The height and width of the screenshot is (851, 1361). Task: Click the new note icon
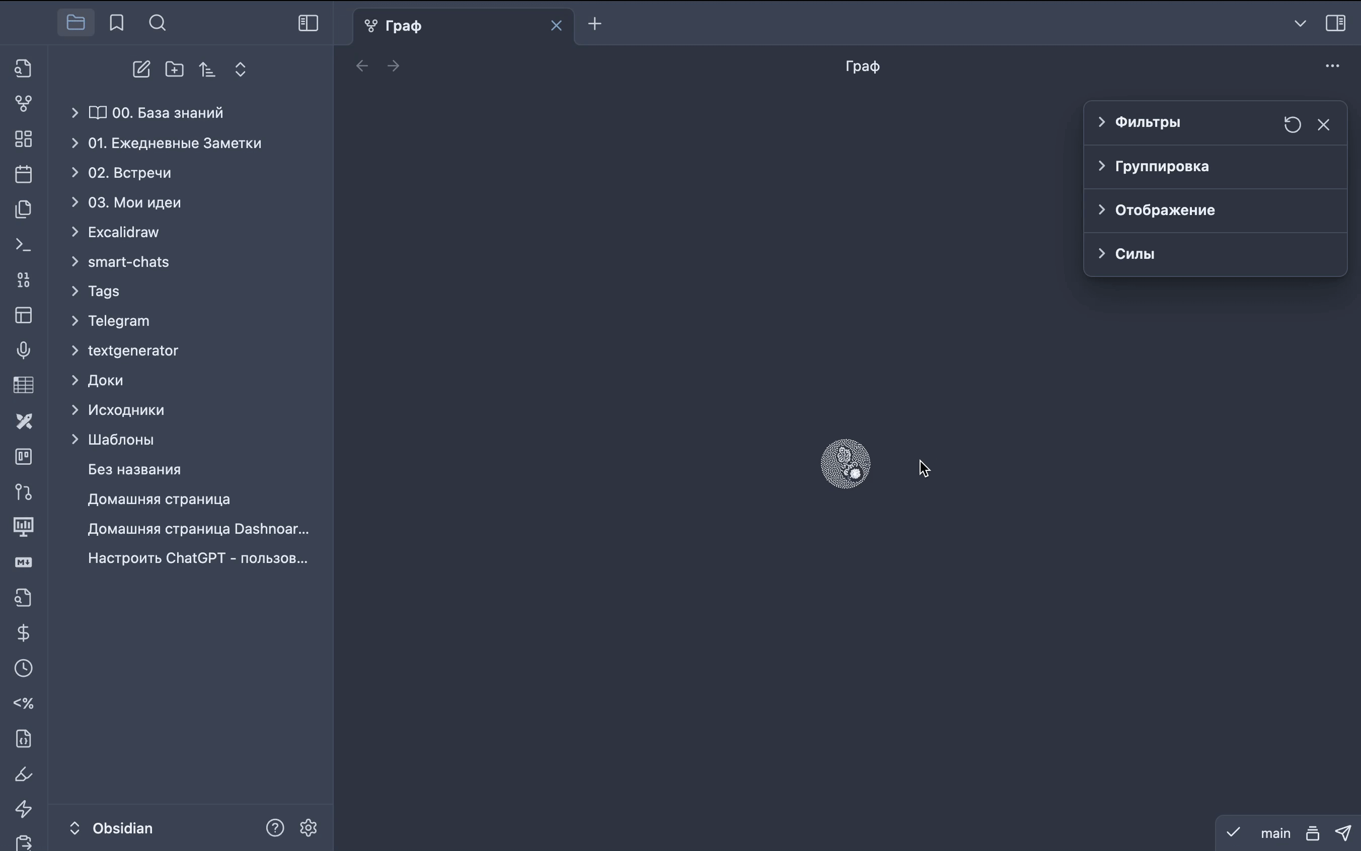141,70
